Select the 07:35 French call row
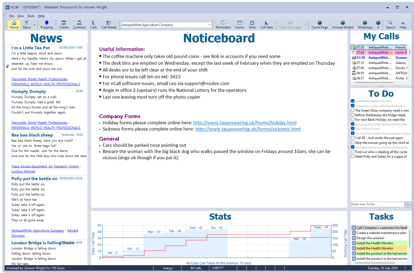This screenshot has width=414, height=273. tap(379, 47)
